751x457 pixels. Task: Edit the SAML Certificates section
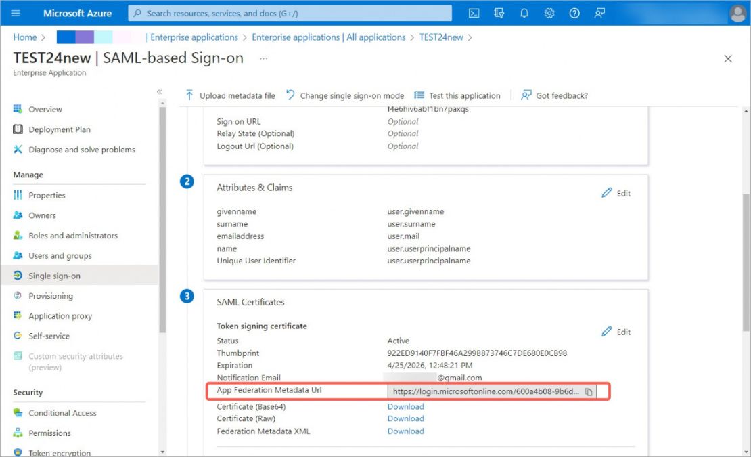coord(616,332)
